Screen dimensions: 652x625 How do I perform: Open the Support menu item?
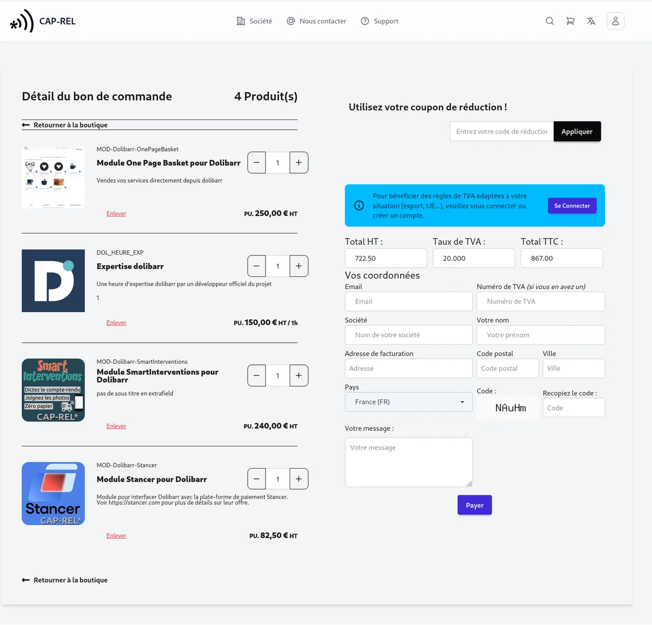379,21
